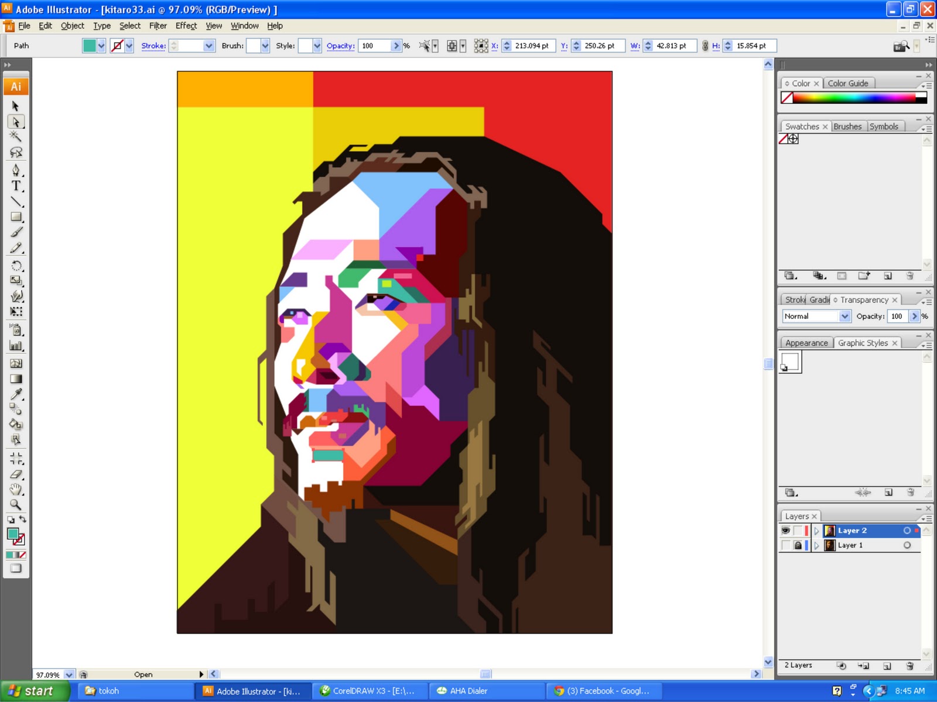Image resolution: width=937 pixels, height=702 pixels.
Task: Create a new sublayer in Layers panel
Action: coord(864,666)
